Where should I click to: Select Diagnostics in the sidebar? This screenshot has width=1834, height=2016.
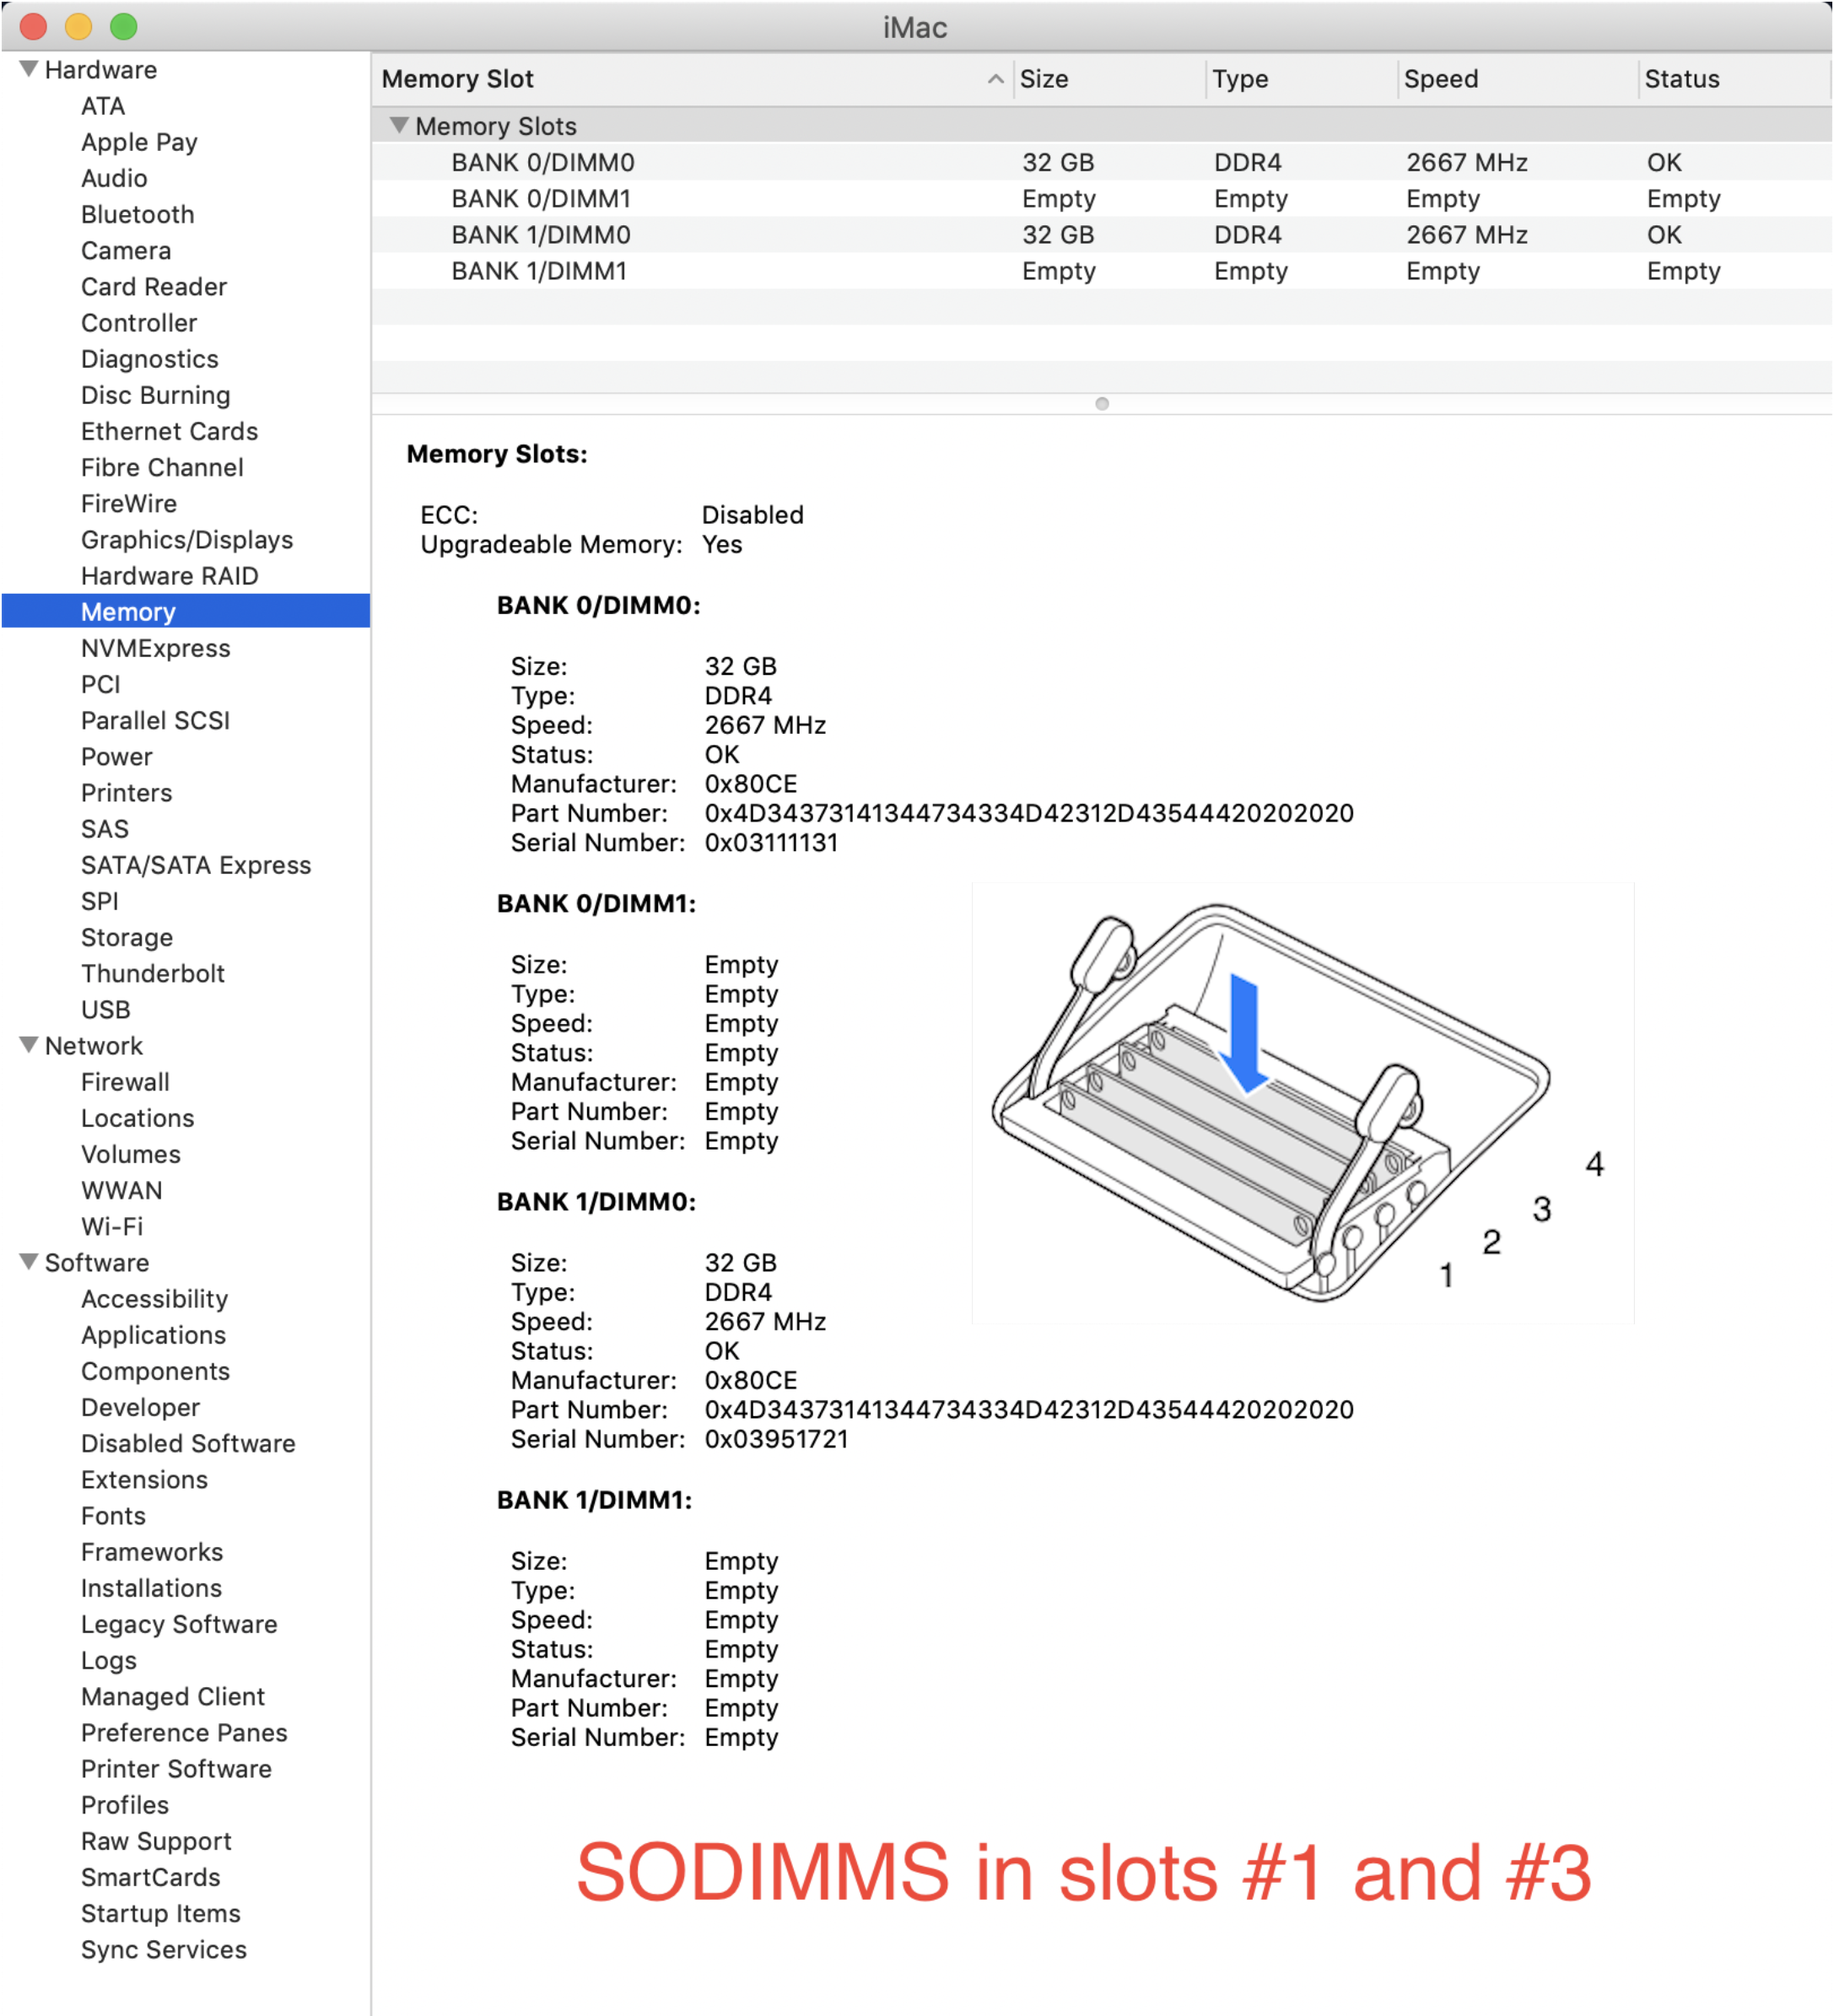point(150,359)
